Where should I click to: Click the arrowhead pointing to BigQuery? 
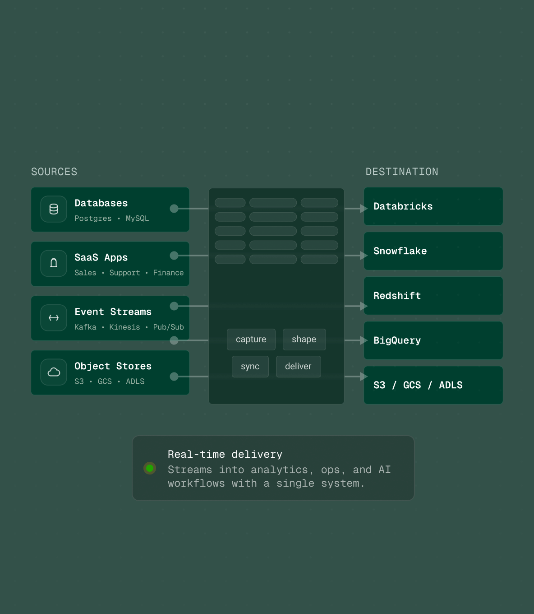tap(364, 340)
